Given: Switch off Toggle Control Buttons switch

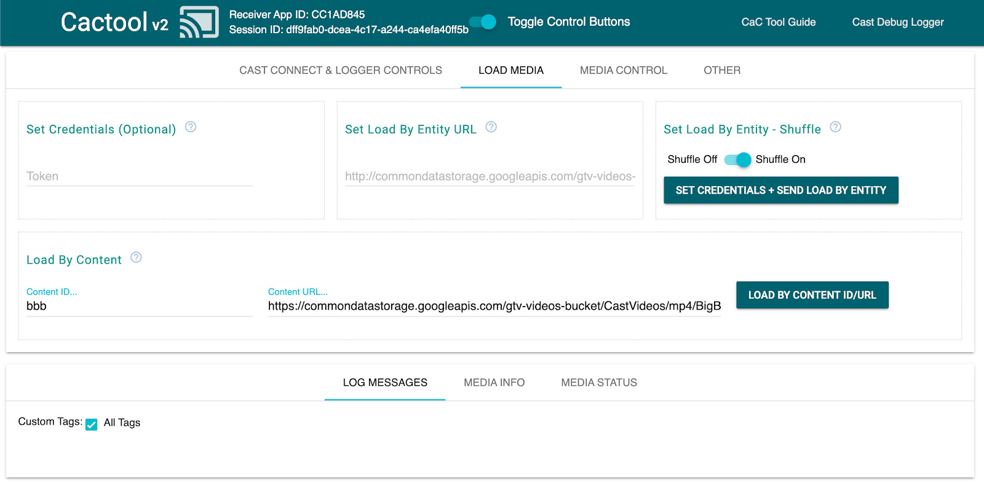Looking at the screenshot, I should click(x=483, y=22).
